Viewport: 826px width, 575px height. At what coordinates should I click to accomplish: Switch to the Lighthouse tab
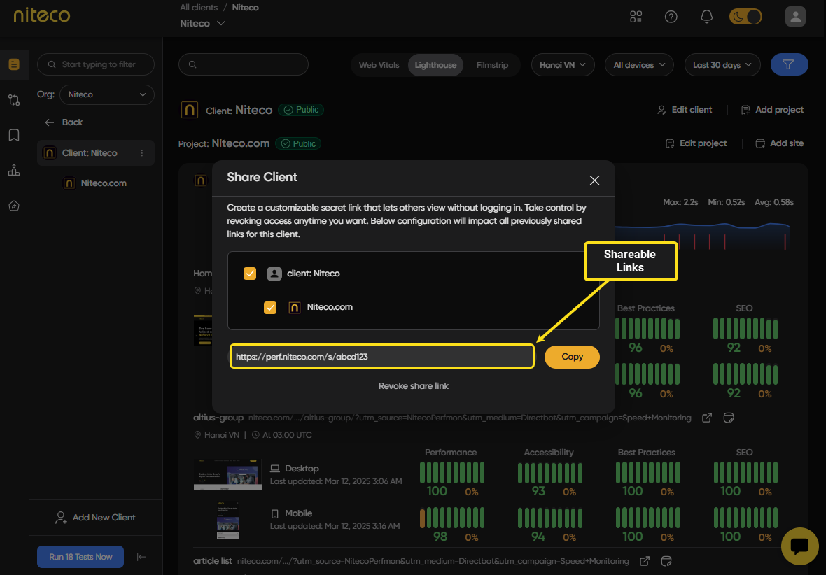435,65
